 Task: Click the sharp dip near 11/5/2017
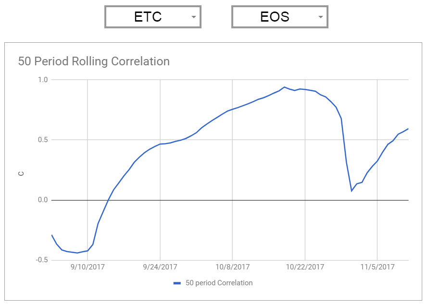[352, 191]
